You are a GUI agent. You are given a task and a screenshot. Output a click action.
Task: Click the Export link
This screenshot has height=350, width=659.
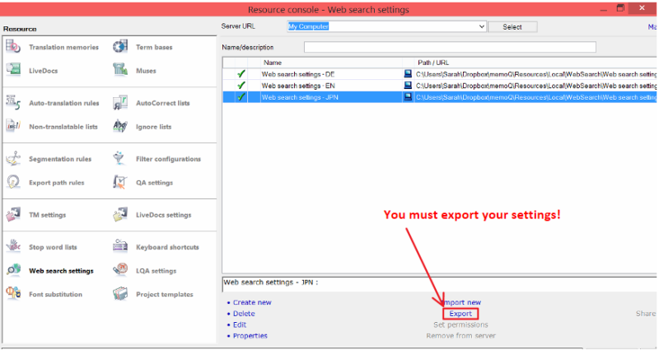coord(460,314)
